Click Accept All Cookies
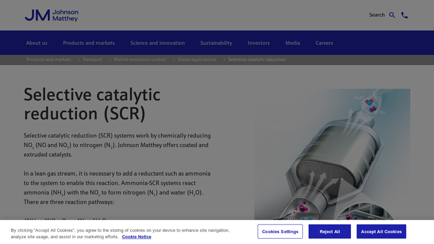This screenshot has height=244, width=434. coord(381,232)
